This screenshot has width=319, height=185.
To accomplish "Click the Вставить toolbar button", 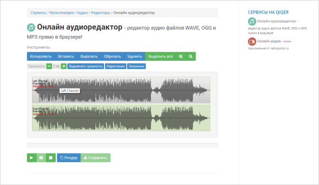I will tap(66, 57).
